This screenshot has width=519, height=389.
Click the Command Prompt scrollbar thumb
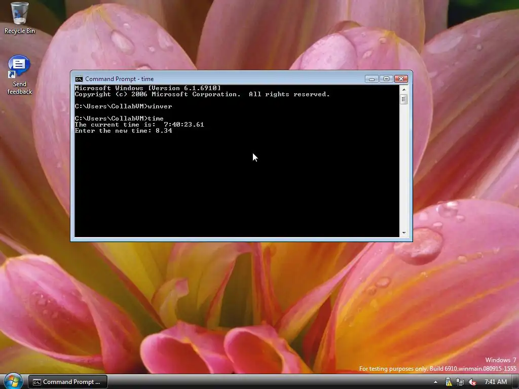point(404,99)
